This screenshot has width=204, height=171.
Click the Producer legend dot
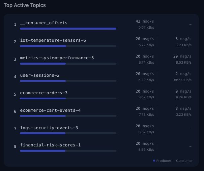pos(154,161)
